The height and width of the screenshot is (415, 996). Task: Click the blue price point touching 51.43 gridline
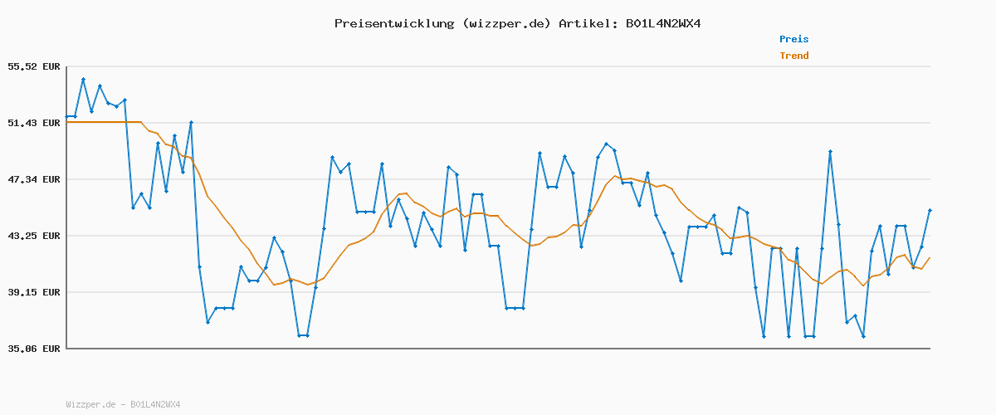pyautogui.click(x=191, y=123)
